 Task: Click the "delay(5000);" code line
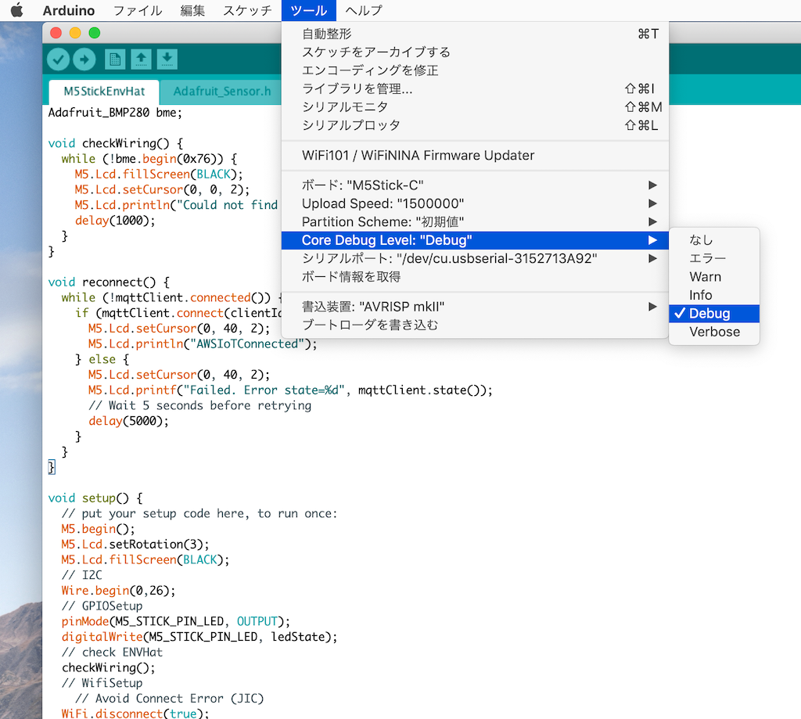128,421
